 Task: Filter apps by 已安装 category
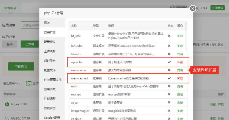(30, 44)
